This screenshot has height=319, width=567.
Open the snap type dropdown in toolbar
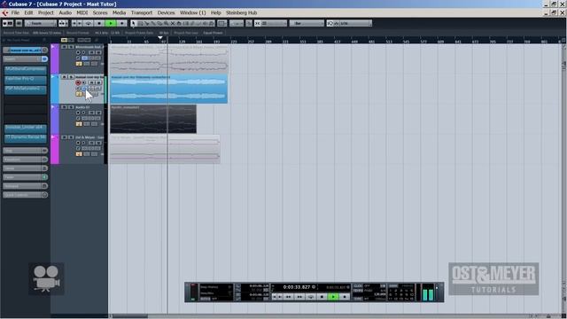click(274, 24)
